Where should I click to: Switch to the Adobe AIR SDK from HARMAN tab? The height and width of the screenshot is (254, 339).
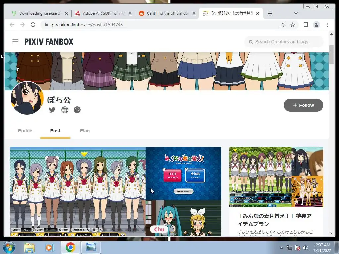[104, 13]
